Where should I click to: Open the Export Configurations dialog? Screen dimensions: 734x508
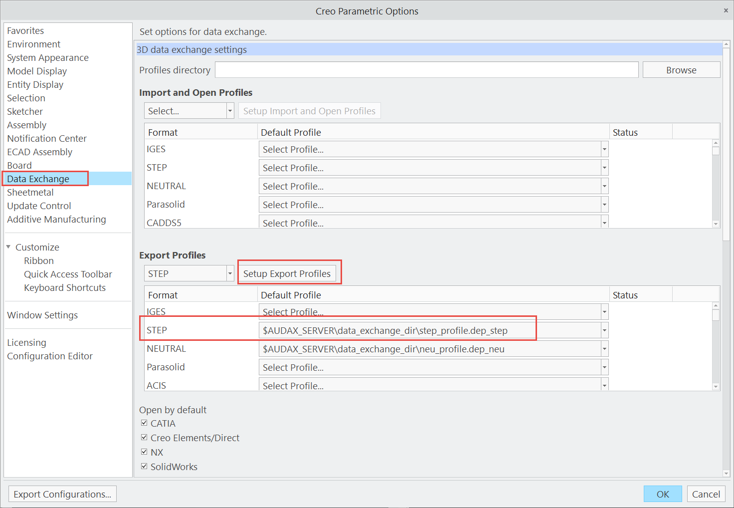click(62, 494)
